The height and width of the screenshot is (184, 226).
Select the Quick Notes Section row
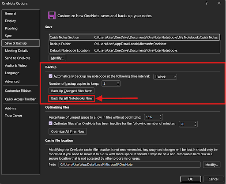(135, 37)
